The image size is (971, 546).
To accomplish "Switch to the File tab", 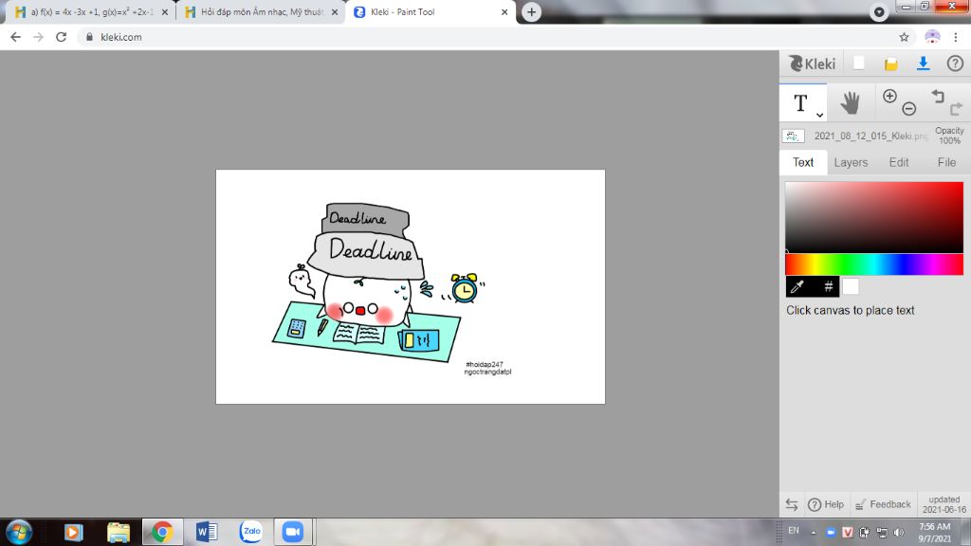I will point(946,162).
